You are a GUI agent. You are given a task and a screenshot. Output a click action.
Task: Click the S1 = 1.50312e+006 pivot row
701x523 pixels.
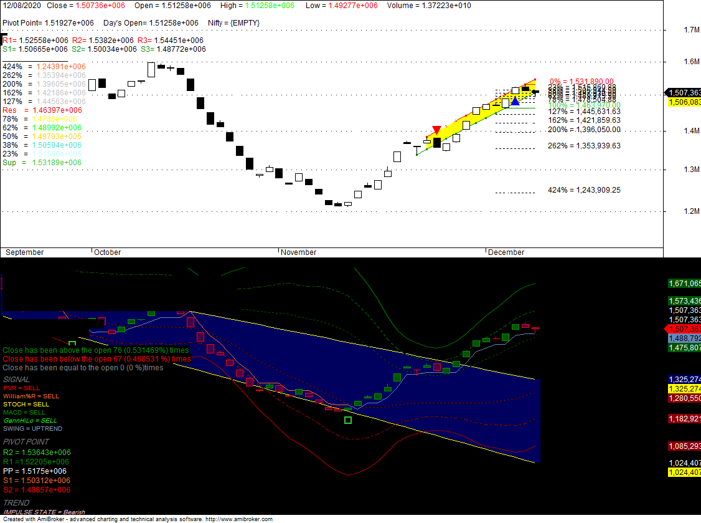point(36,481)
